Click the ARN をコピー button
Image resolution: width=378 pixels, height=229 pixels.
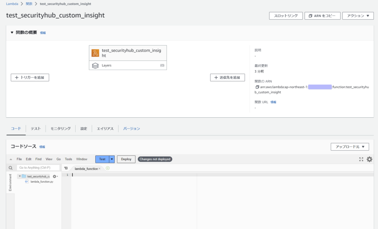[x=322, y=16]
